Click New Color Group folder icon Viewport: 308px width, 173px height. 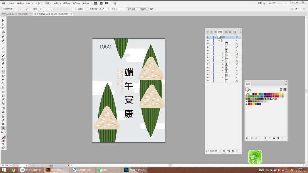[274, 138]
